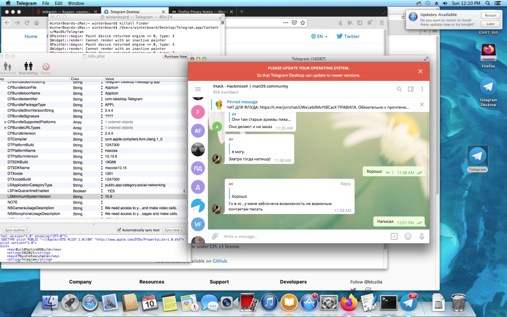Open the ПД chat avatar in sidebar
This screenshot has width=507, height=317.
click(x=198, y=168)
